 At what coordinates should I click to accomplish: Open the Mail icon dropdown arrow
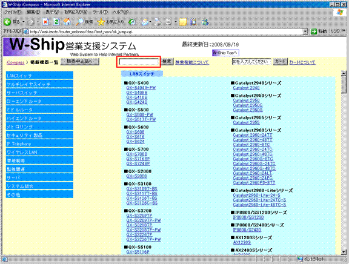click(151, 22)
